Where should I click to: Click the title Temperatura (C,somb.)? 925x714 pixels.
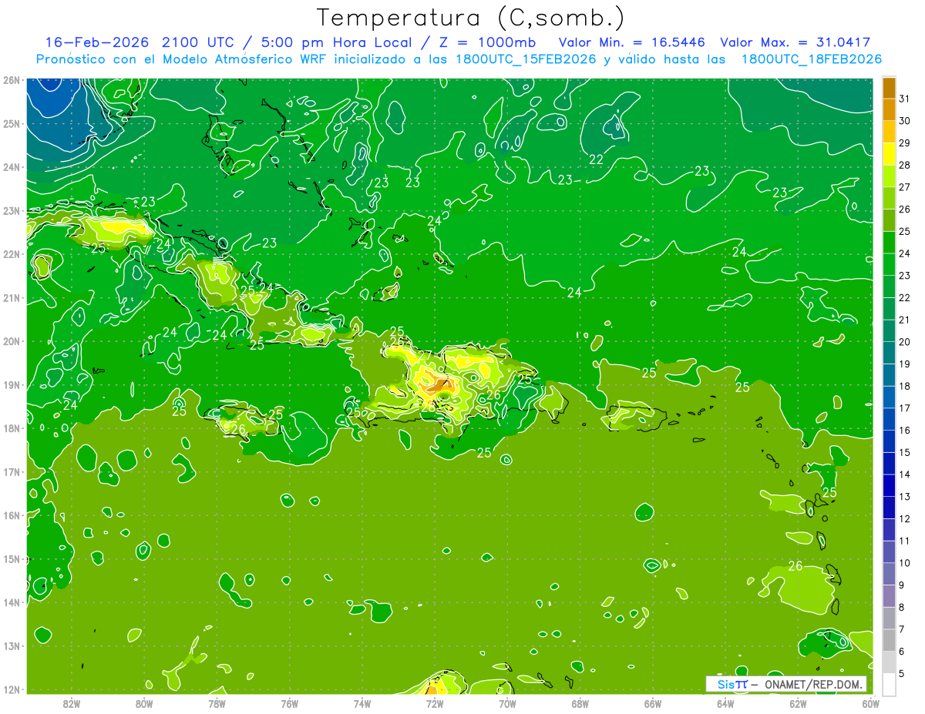(471, 18)
